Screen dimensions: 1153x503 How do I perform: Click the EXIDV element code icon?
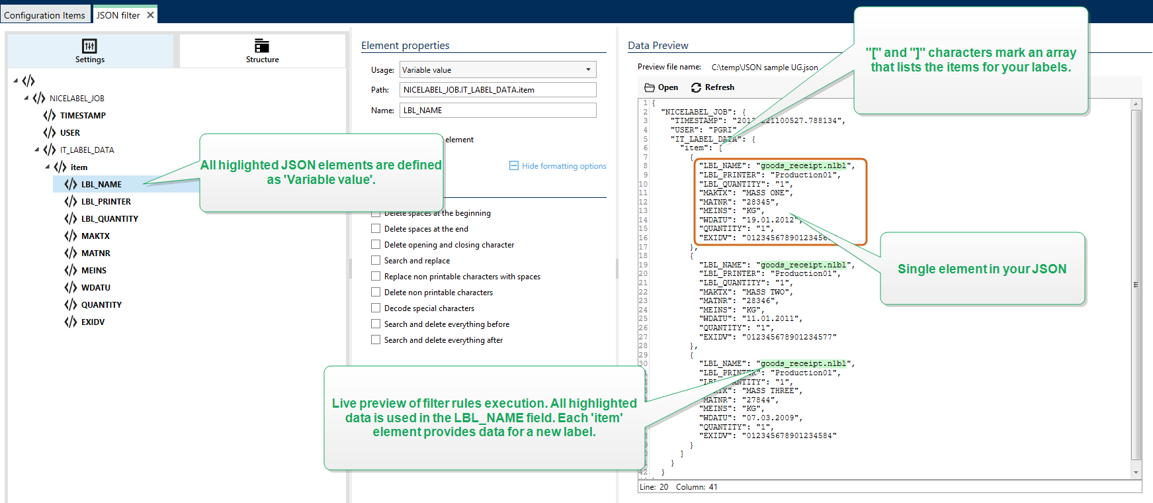click(x=71, y=322)
